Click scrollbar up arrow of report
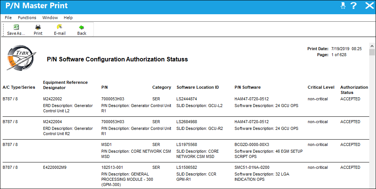This screenshot has width=376, height=189. pos(372,46)
